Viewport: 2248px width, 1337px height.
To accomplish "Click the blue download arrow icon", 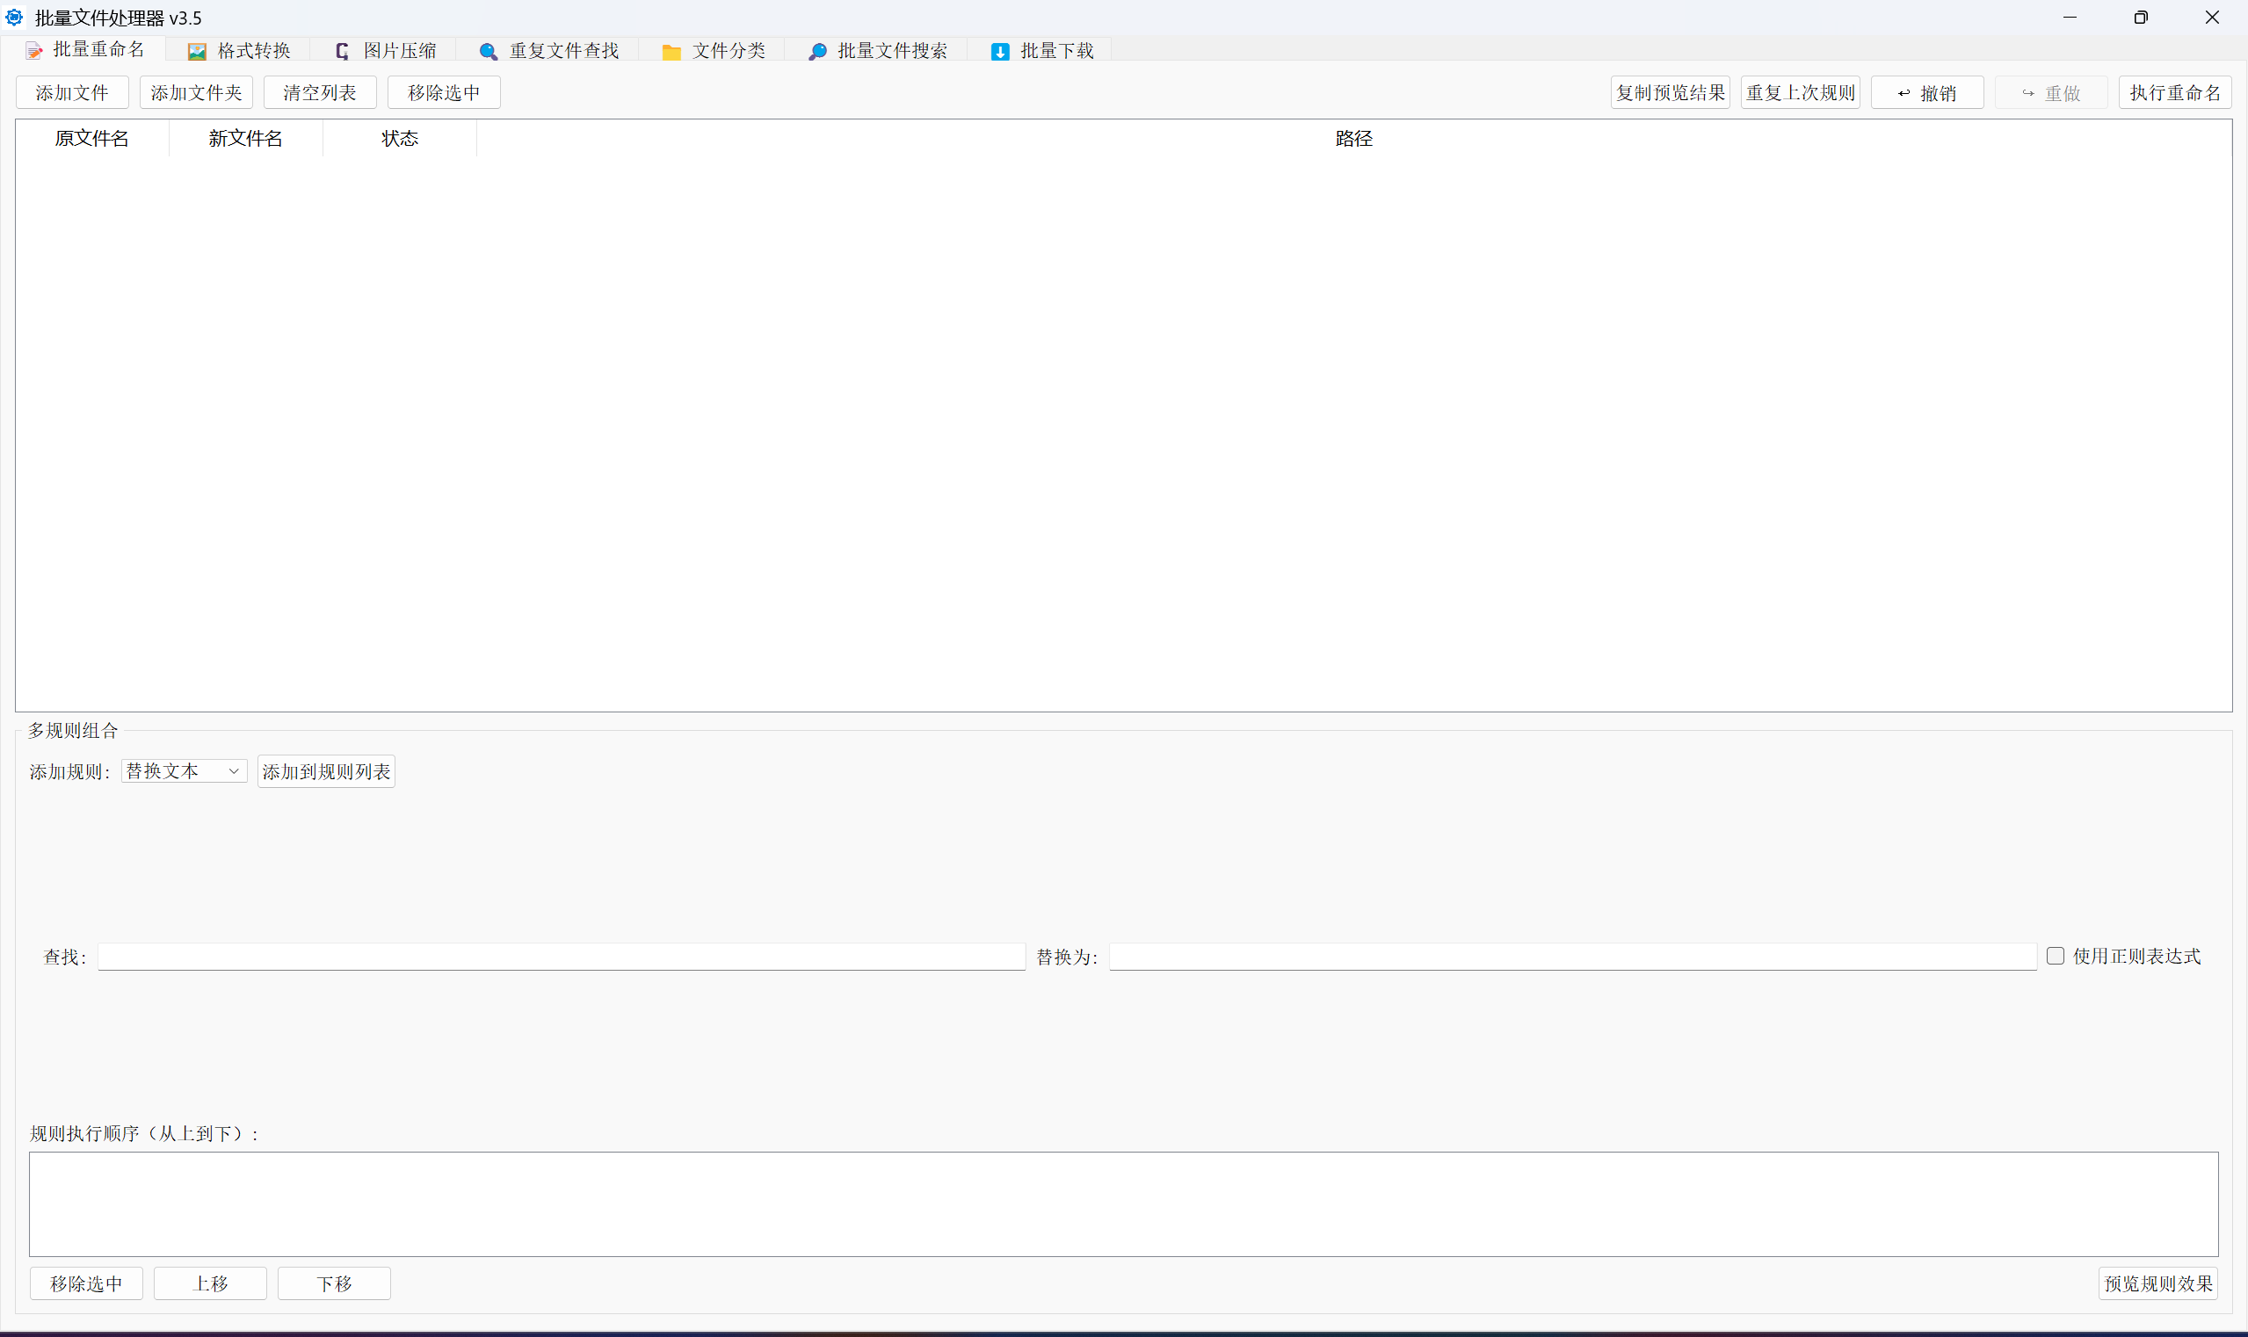I will coord(999,51).
